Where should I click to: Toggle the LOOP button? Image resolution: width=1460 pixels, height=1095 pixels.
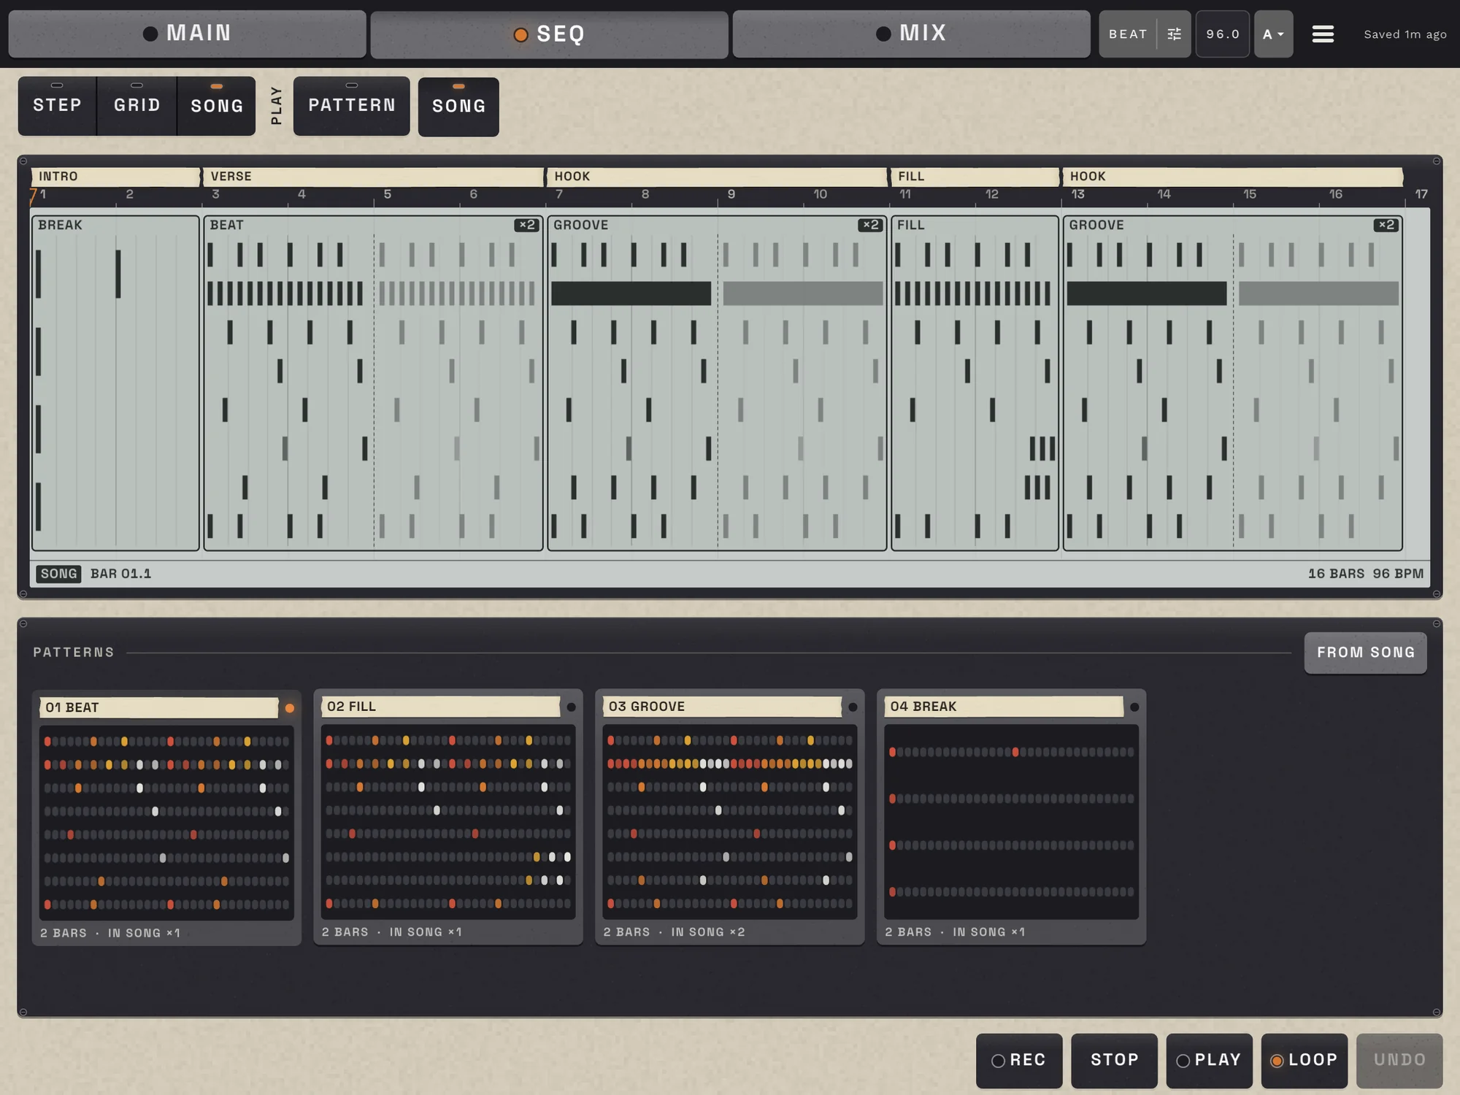1305,1060
